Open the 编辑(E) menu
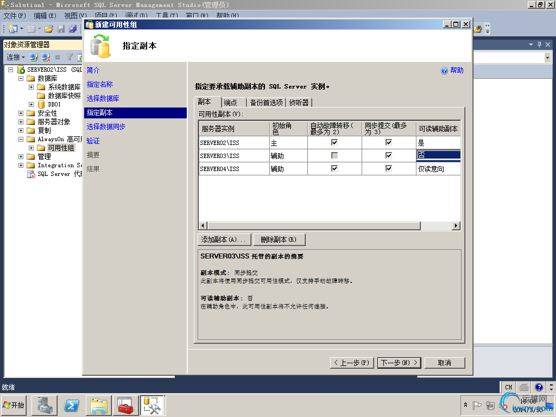 pyautogui.click(x=45, y=16)
